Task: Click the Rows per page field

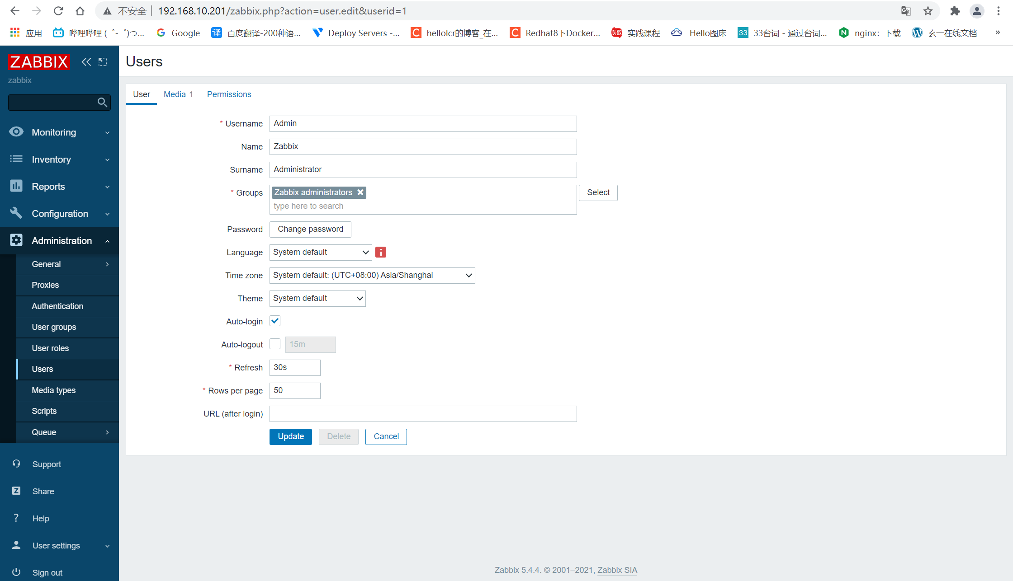Action: click(x=295, y=390)
